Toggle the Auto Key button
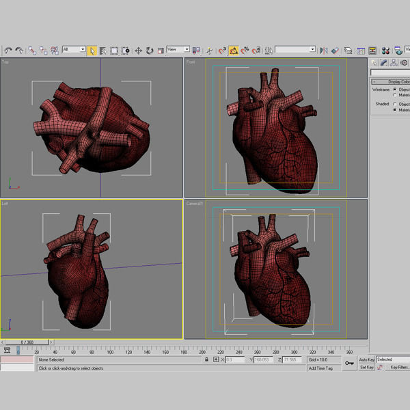 366,359
